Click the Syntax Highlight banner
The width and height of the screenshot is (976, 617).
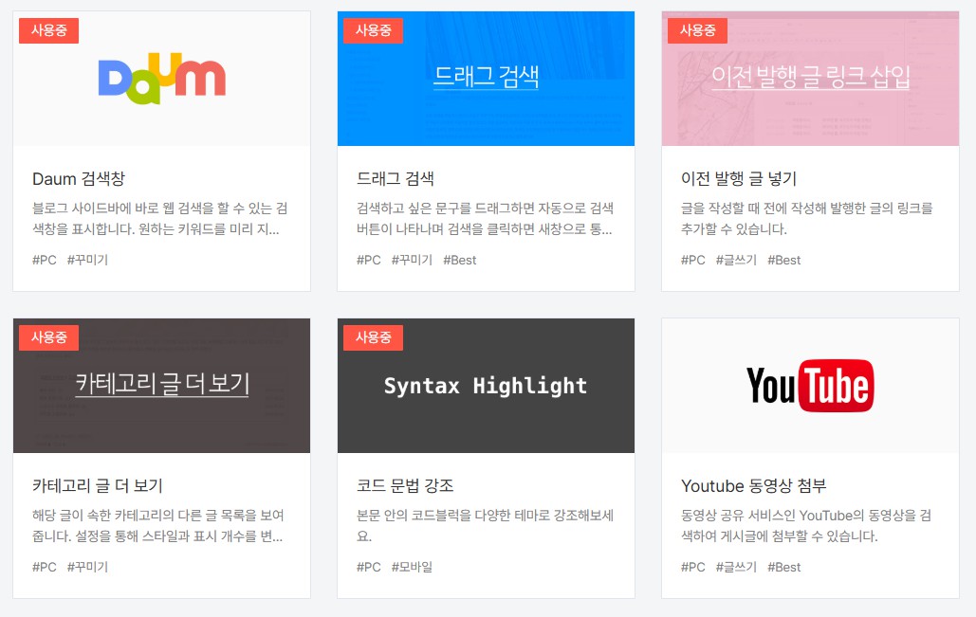(486, 386)
